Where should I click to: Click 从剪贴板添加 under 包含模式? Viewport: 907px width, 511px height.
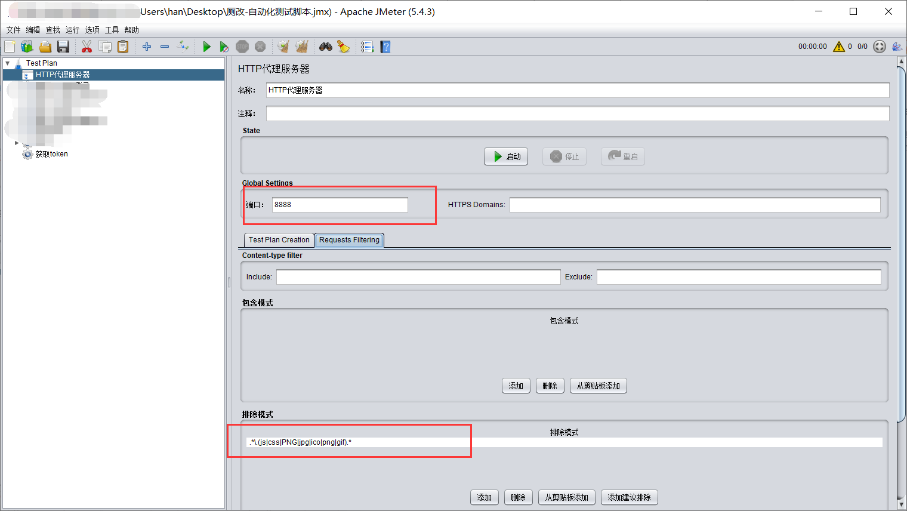pyautogui.click(x=599, y=386)
